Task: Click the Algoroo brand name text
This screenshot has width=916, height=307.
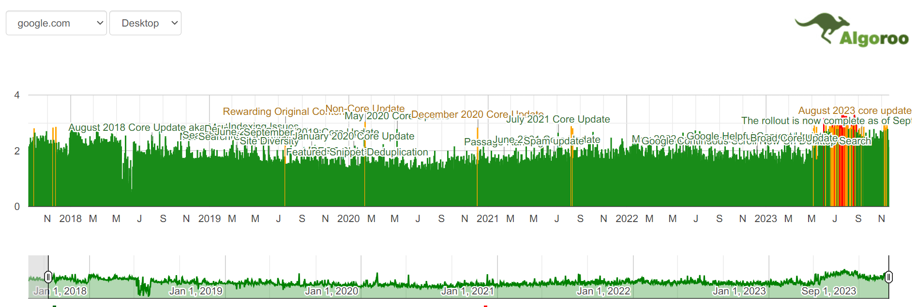Action: point(874,39)
